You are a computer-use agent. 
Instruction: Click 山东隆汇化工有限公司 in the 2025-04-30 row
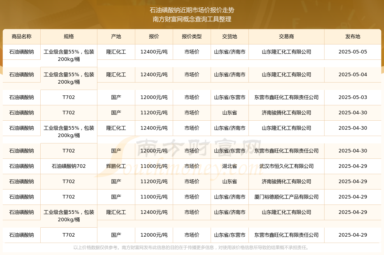click(x=286, y=128)
